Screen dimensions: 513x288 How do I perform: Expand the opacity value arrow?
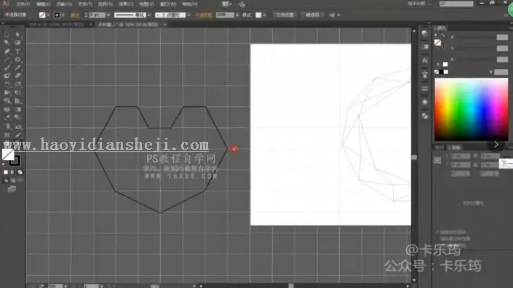pos(237,15)
